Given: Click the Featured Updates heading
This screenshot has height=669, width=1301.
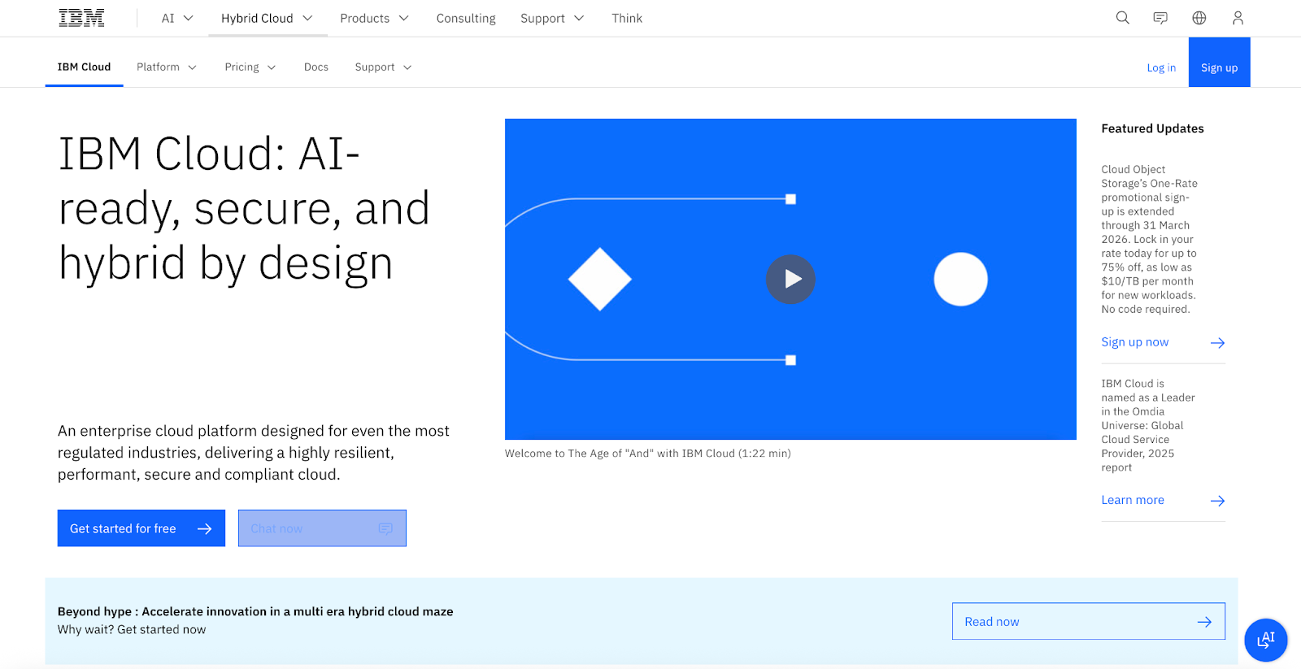Looking at the screenshot, I should coord(1152,128).
